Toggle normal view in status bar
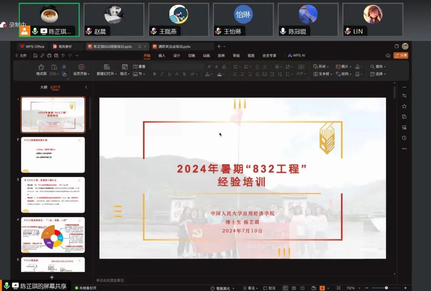 click(285, 288)
